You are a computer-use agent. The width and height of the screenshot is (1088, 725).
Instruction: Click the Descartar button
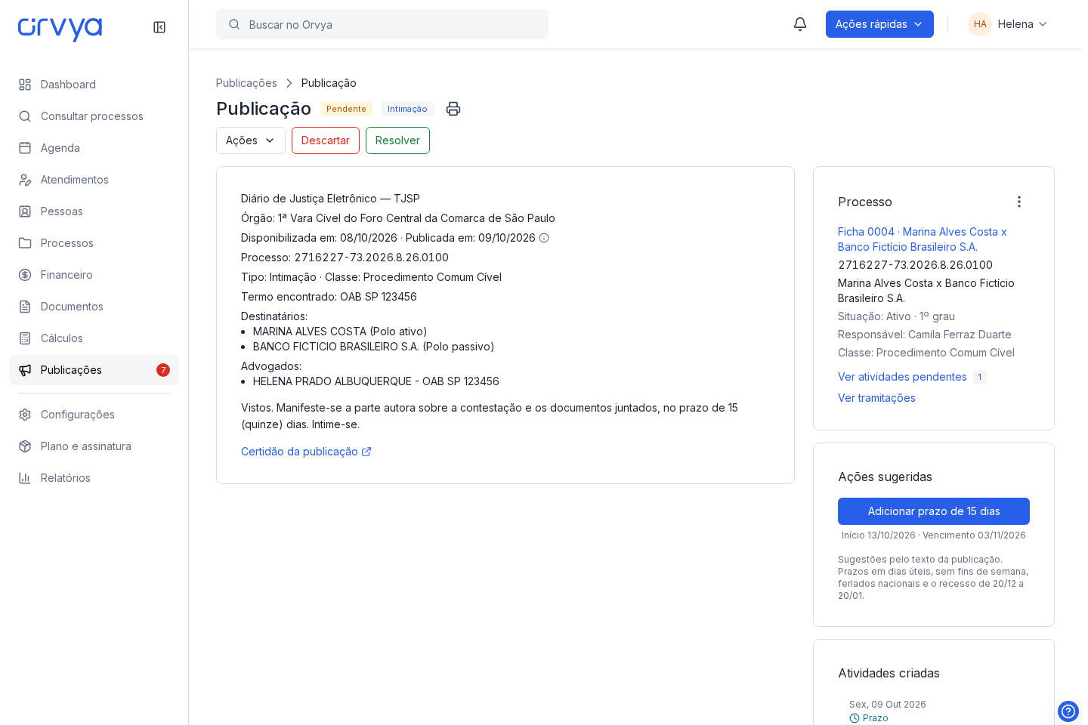coord(326,140)
